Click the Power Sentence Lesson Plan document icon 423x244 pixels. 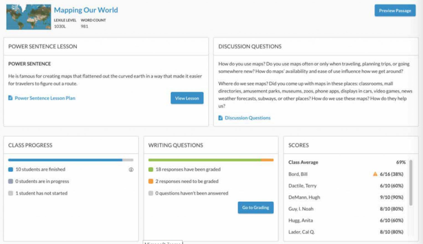point(10,98)
